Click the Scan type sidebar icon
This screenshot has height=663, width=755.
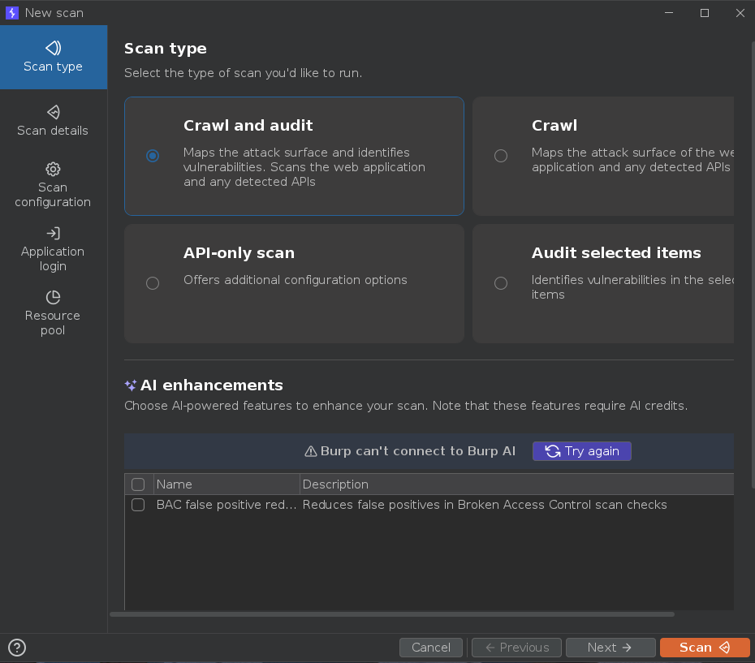pyautogui.click(x=53, y=48)
